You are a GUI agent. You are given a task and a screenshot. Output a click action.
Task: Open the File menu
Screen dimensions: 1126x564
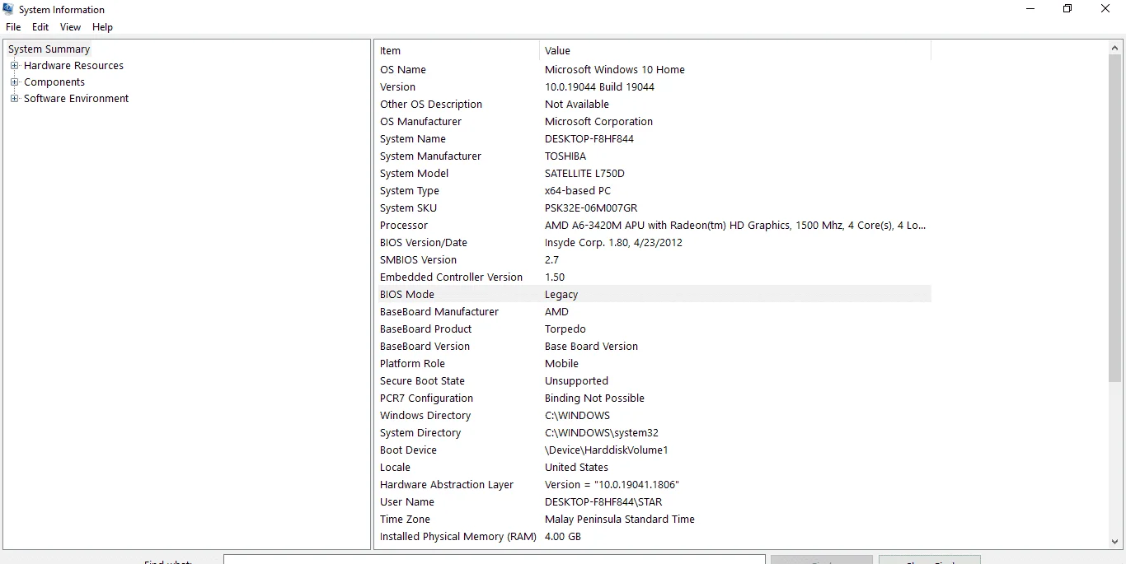tap(13, 27)
